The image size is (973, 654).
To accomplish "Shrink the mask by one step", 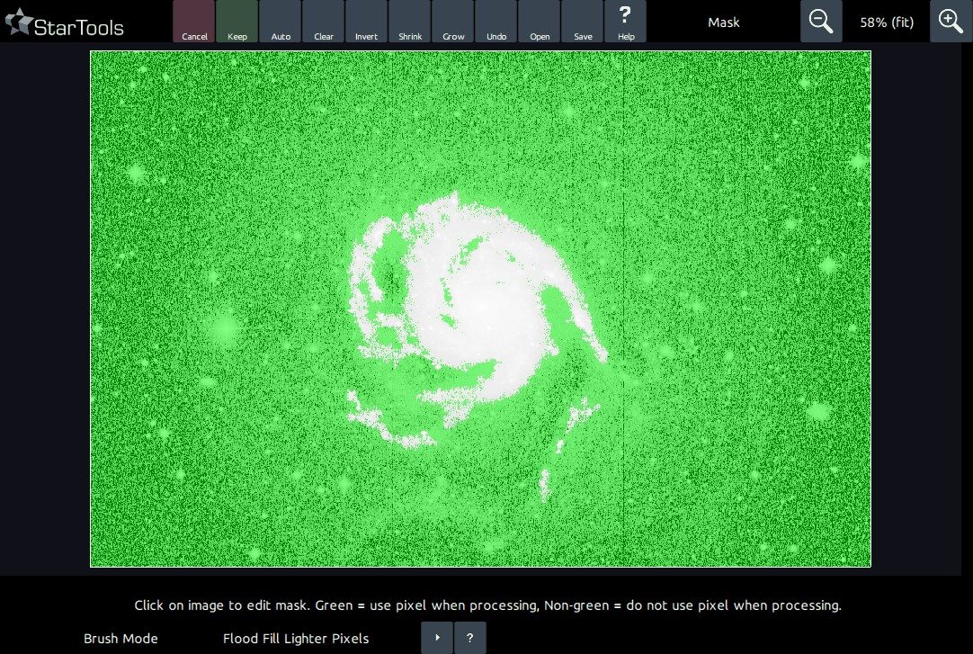I will 409,21.
